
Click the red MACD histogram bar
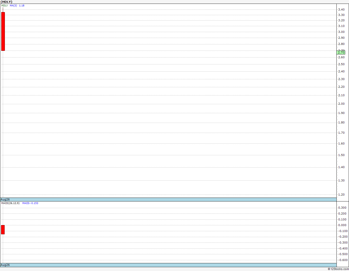click(x=3, y=230)
